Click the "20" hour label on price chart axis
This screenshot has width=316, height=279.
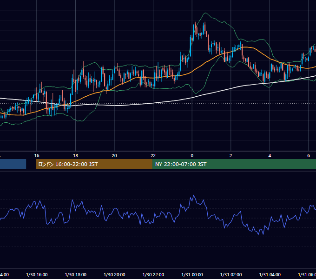click(x=114, y=156)
